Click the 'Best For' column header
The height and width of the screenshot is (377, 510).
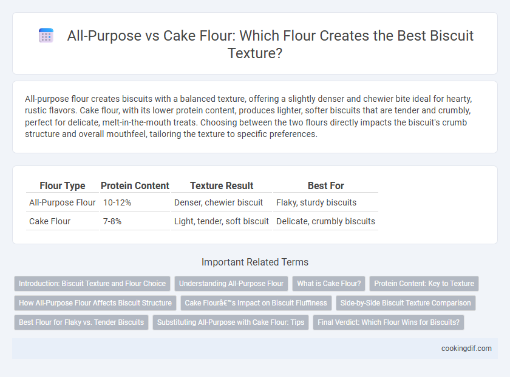(325, 185)
